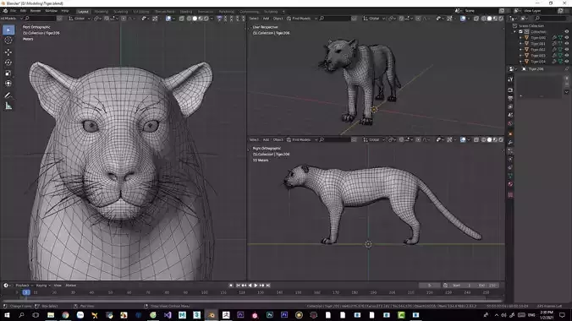The height and width of the screenshot is (321, 572).
Task: Open the Marker menu in timeline
Action: pos(71,286)
